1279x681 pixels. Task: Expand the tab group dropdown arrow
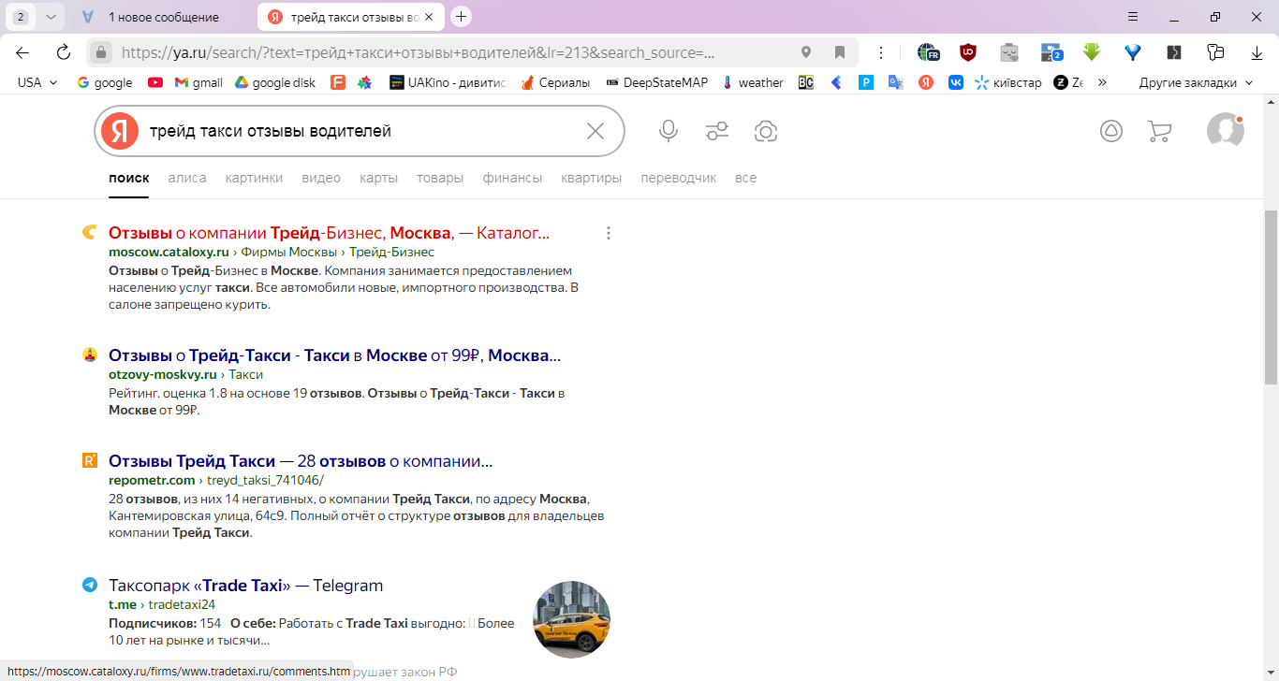50,17
